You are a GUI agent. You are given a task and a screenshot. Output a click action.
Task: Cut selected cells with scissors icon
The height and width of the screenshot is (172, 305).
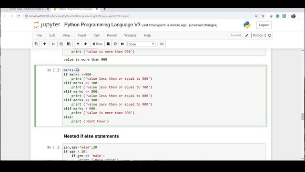tap(53, 44)
